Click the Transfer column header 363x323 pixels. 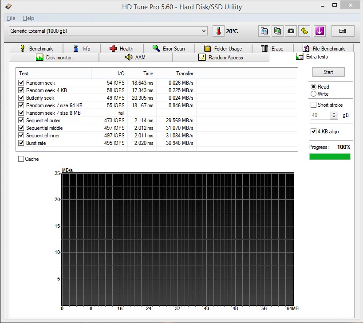point(176,74)
